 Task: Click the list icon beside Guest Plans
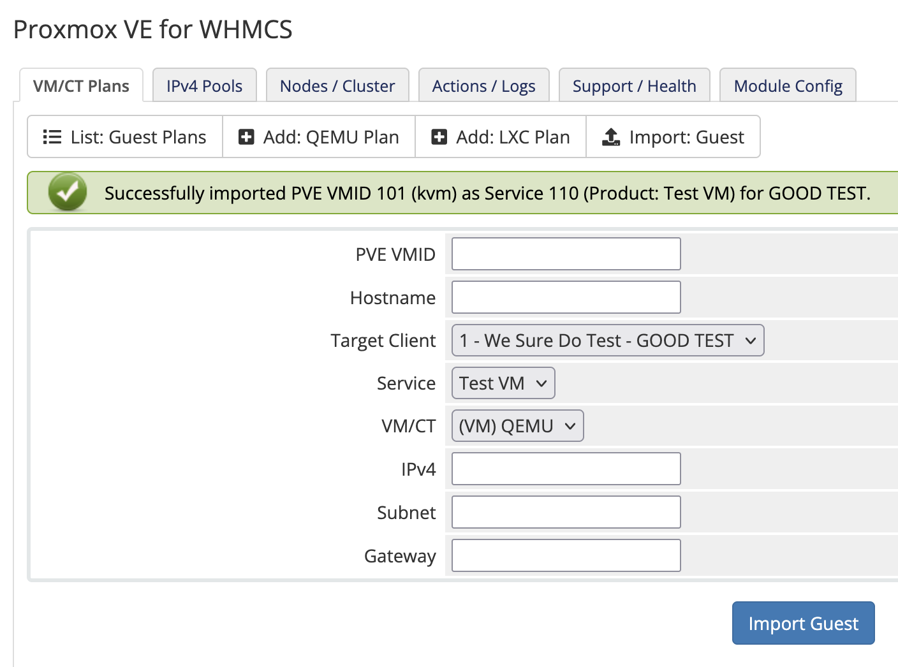(x=52, y=137)
